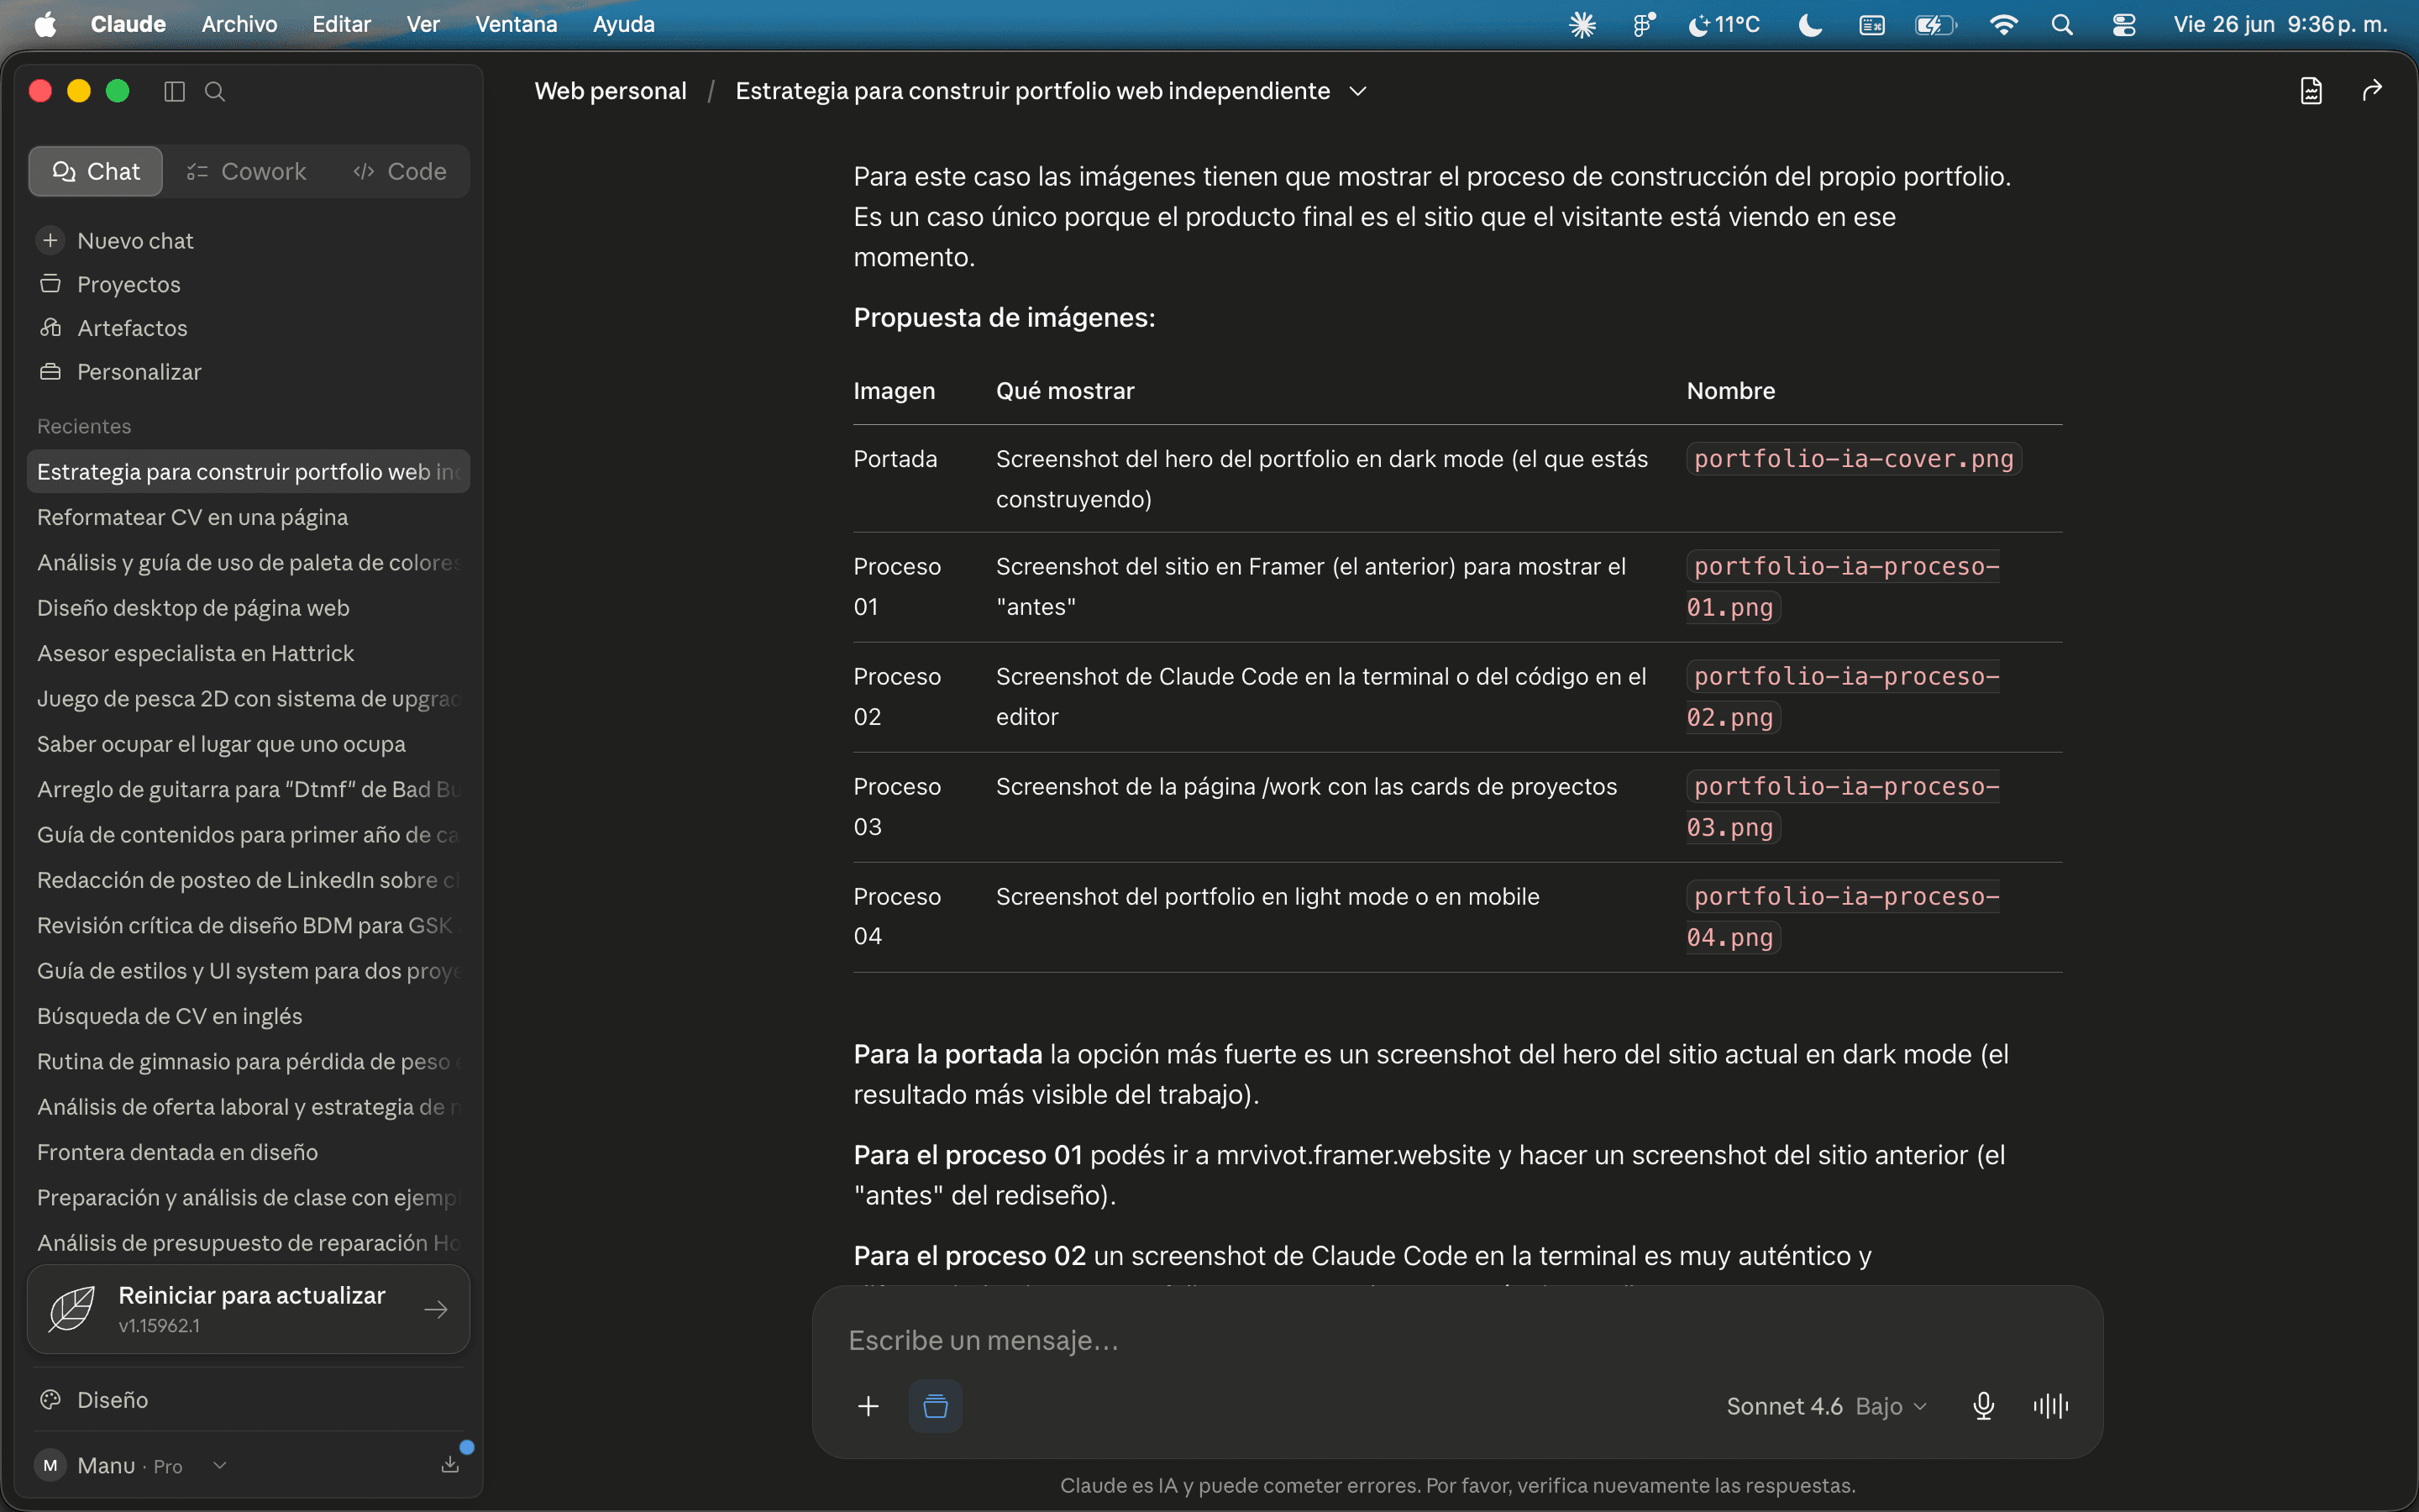Click code text portfolio-ia-cover.png
Viewport: 2419px width, 1512px height.
[x=1853, y=459]
